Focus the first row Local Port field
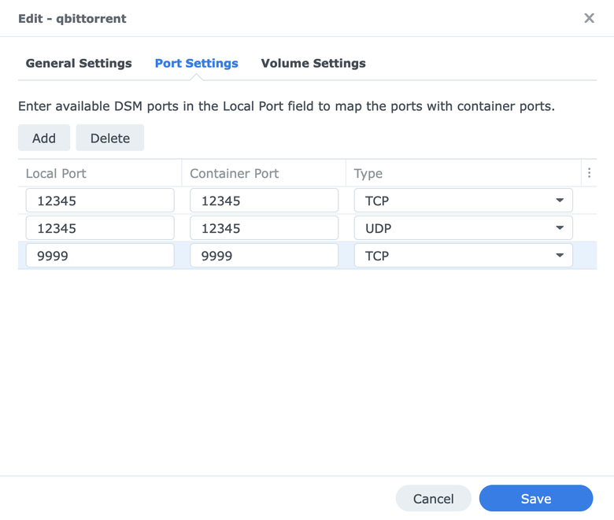 pyautogui.click(x=100, y=201)
